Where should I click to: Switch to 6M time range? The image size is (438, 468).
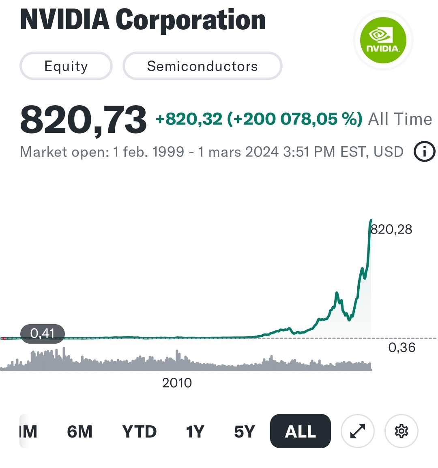(x=79, y=431)
